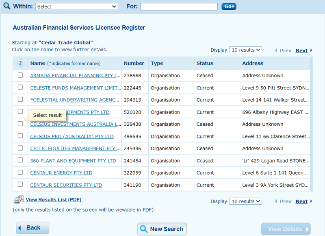Viewport: 325px width, 236px height.
Task: Click the View Details button
Action: 286,229
